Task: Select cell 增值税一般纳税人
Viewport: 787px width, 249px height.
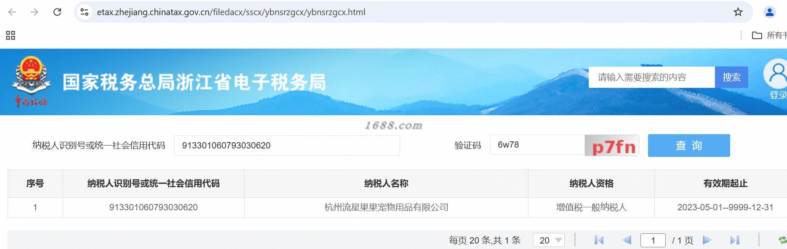Action: coord(591,207)
